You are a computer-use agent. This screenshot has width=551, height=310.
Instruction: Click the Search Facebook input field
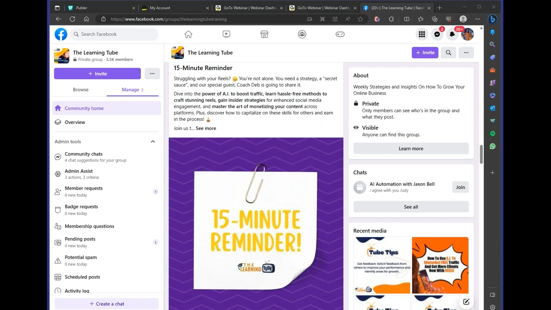click(x=114, y=34)
